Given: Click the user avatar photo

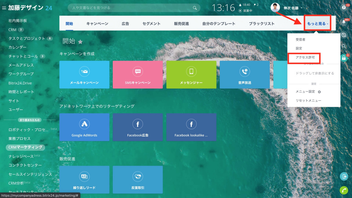Looking at the screenshot, I should (275, 8).
